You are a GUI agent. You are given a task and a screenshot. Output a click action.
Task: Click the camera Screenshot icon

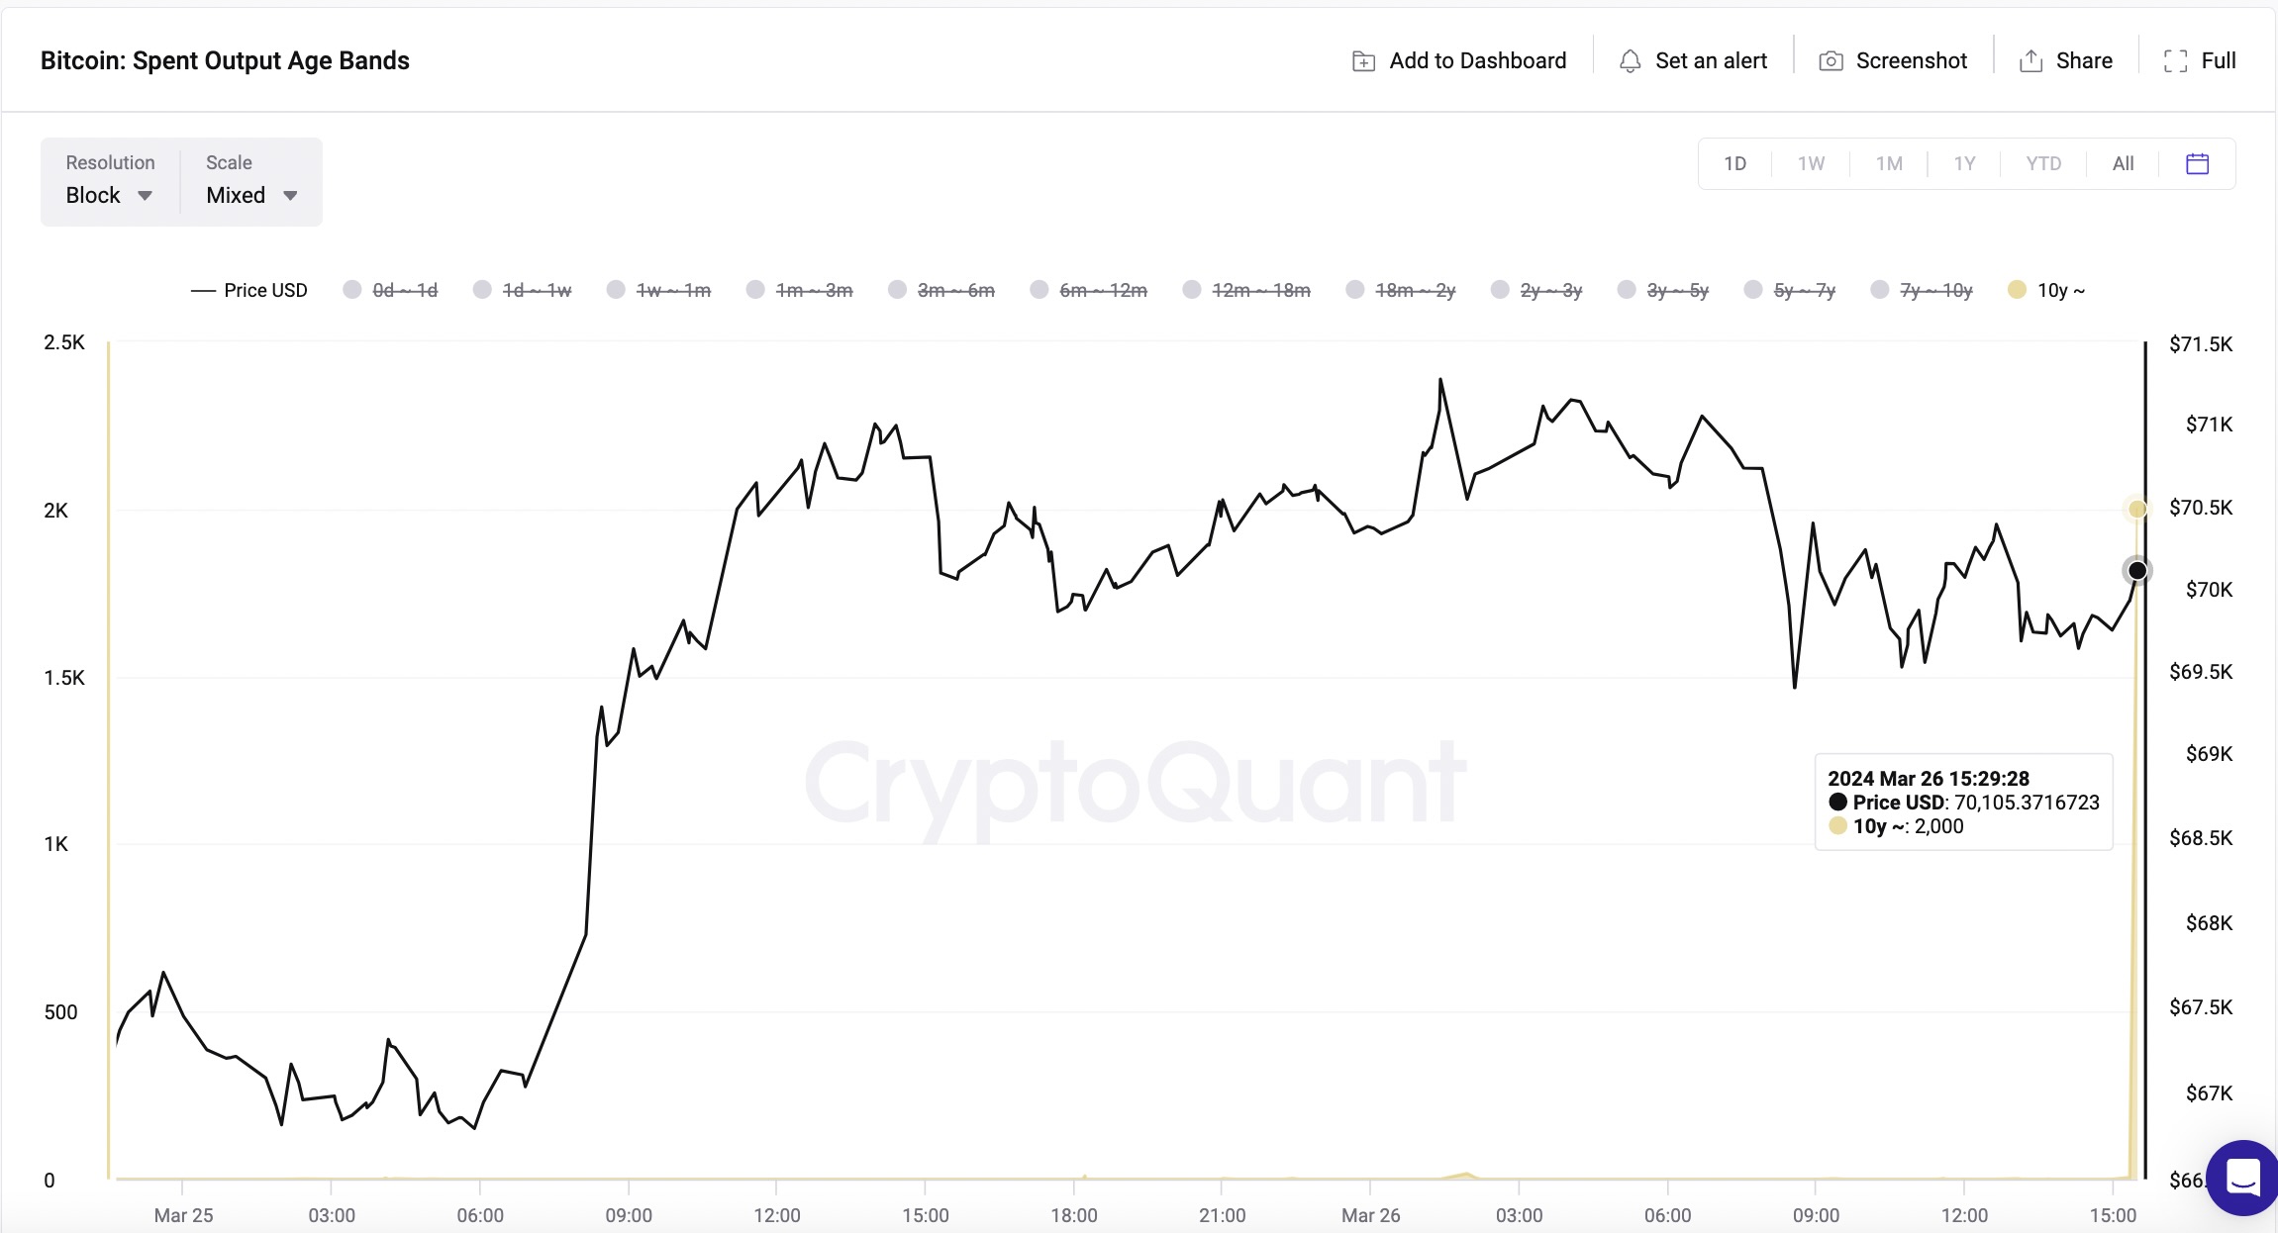(1831, 61)
